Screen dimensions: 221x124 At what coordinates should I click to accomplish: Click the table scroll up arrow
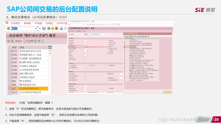[x=50, y=51]
